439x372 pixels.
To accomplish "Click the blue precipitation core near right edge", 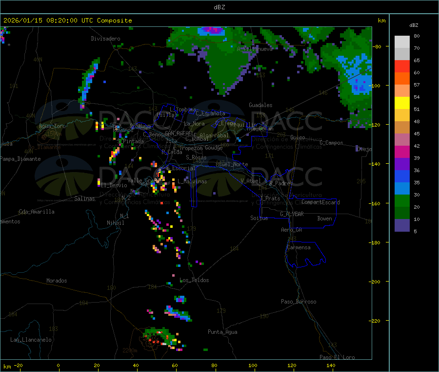I will [x=355, y=75].
